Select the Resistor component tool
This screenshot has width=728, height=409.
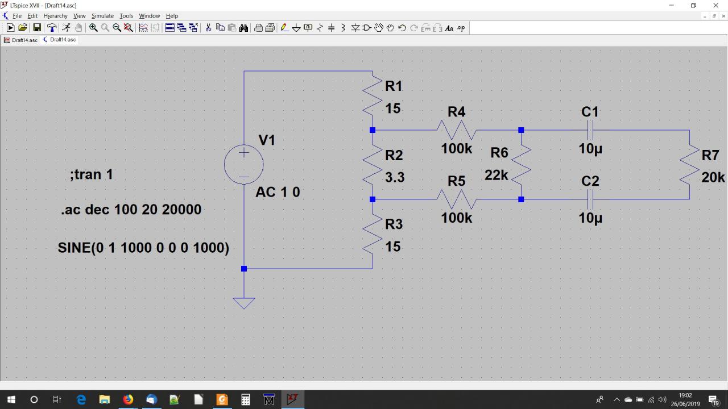319,27
